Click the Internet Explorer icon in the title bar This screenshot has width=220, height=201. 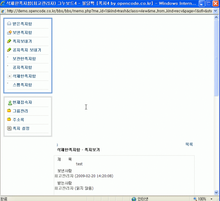[3, 3]
